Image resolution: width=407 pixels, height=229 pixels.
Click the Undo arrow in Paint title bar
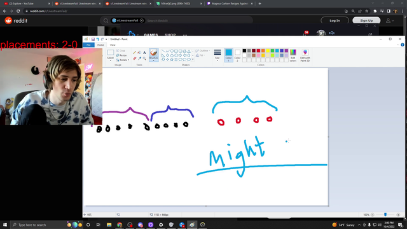[x=97, y=39]
